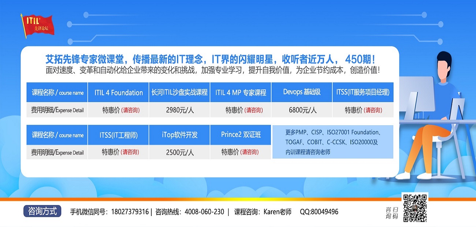Screen dimensions: 476x227
Task: Click the 扫码咨询 label beside the QR code
Action: pos(392,213)
